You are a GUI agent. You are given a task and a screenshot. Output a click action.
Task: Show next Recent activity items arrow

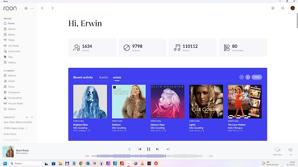pos(247,77)
